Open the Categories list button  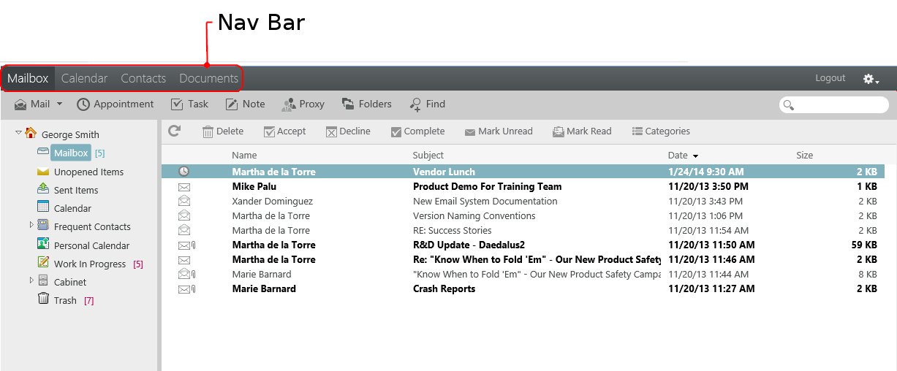[x=661, y=131]
